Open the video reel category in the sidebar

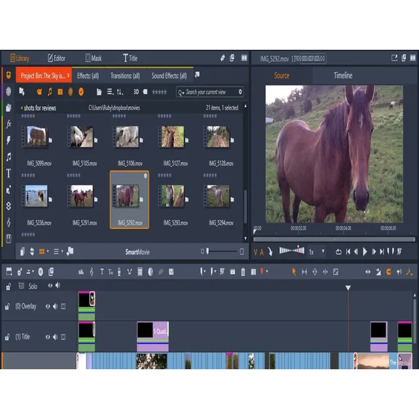coord(9,92)
